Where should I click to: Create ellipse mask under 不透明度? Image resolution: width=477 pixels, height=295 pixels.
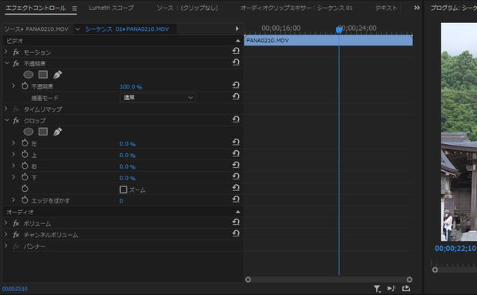(29, 75)
